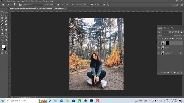Toggle lock all for layer
Viewport: 184px width, 103px height.
173,39
